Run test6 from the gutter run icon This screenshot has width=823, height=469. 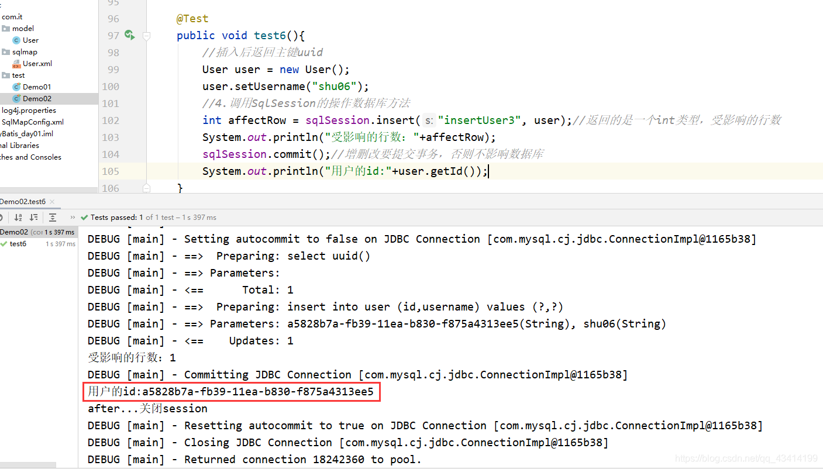pos(130,36)
